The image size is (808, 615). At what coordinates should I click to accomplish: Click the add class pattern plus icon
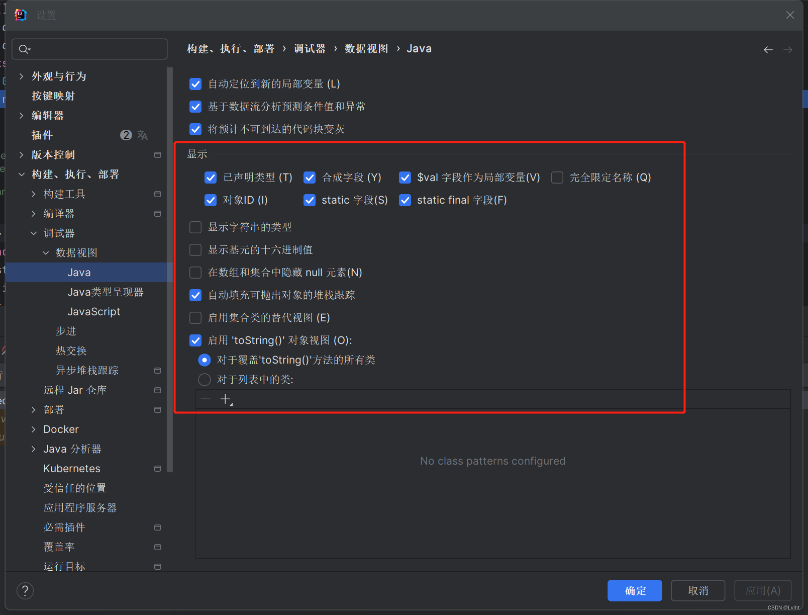click(x=226, y=399)
